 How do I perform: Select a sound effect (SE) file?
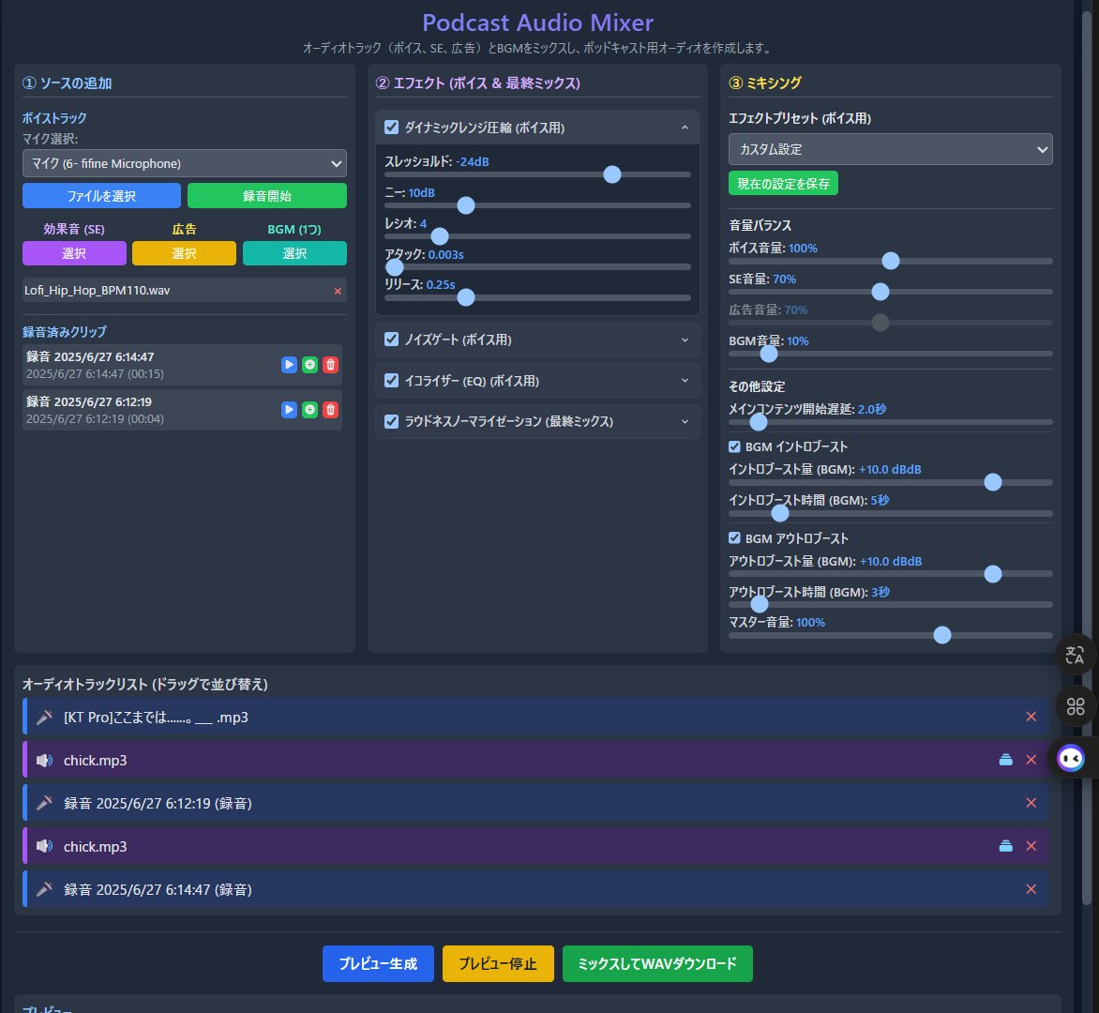(x=74, y=253)
